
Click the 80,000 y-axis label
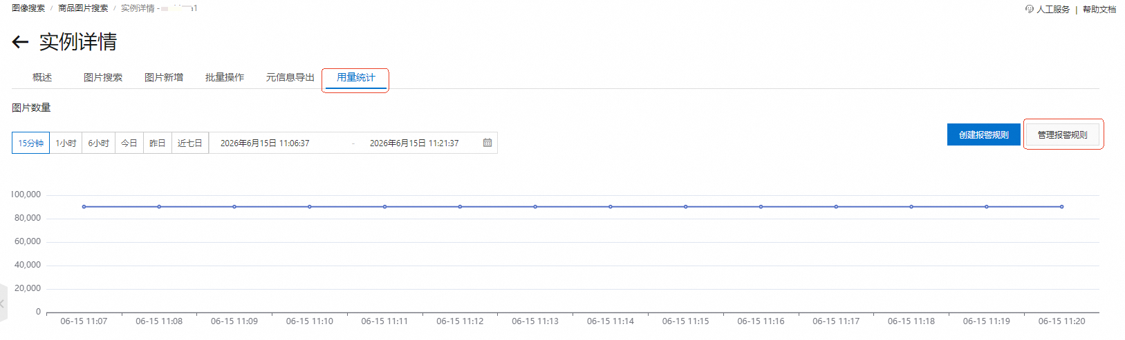point(28,218)
